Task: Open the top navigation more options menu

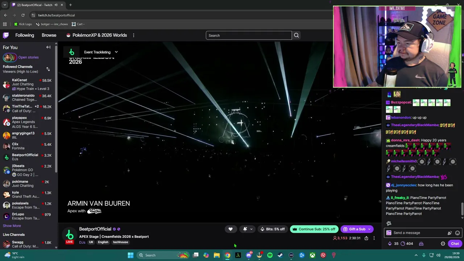Action: point(133,35)
